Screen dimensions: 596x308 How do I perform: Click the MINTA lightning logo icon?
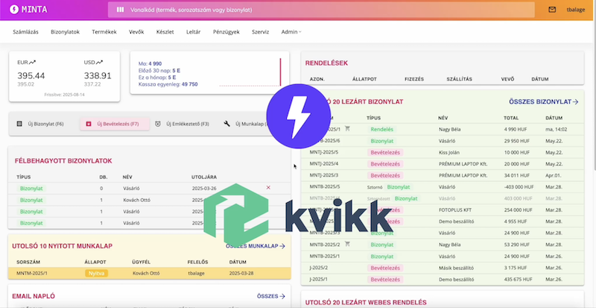(x=14, y=10)
